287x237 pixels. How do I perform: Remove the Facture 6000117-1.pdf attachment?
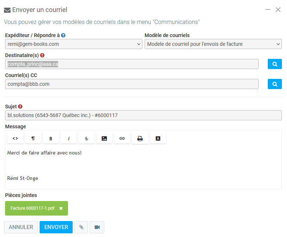coord(61,208)
